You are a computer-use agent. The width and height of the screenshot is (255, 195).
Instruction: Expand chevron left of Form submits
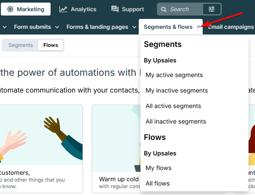pyautogui.click(x=5, y=27)
